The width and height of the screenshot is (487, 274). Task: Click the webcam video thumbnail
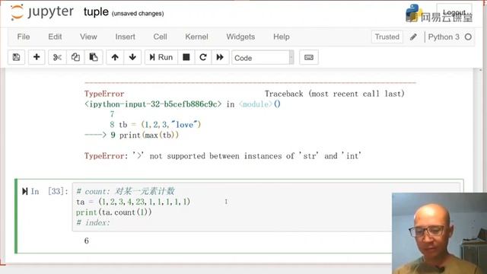click(x=440, y=234)
